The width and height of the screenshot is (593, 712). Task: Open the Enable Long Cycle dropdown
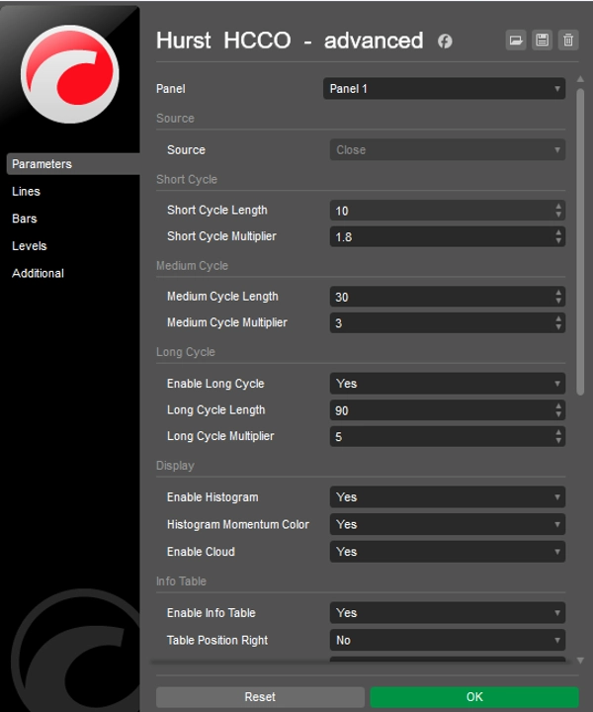tap(448, 384)
